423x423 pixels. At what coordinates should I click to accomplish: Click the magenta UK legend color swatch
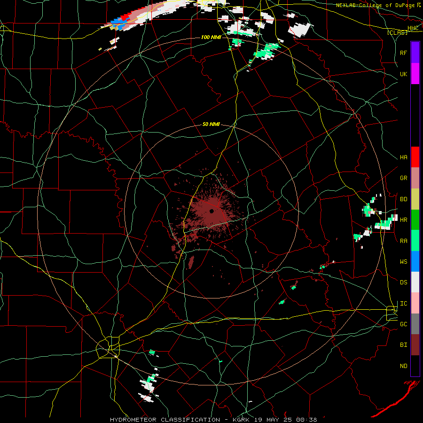click(x=415, y=74)
